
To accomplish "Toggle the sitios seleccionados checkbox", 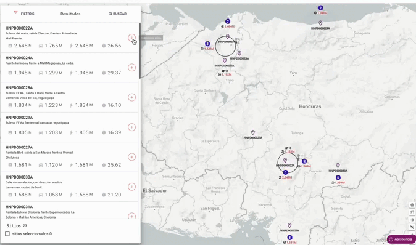I will (7, 234).
